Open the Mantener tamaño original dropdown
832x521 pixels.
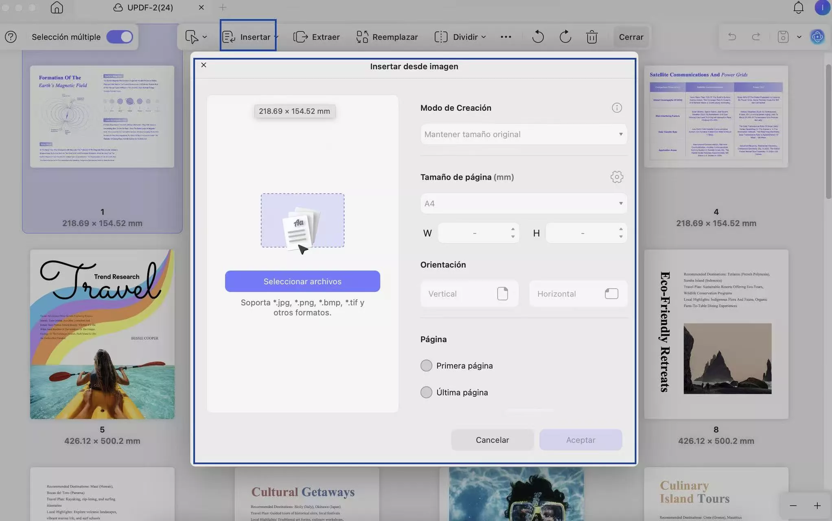click(523, 134)
